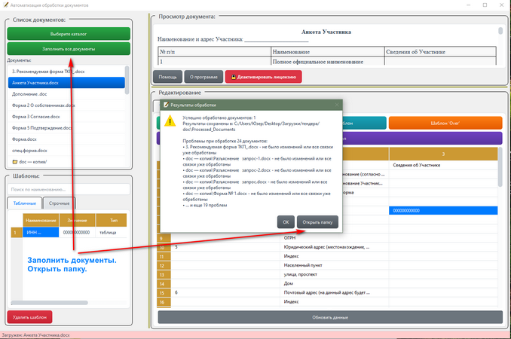
Task: Click the lock icon on the deactivate license button
Action: tap(234, 77)
